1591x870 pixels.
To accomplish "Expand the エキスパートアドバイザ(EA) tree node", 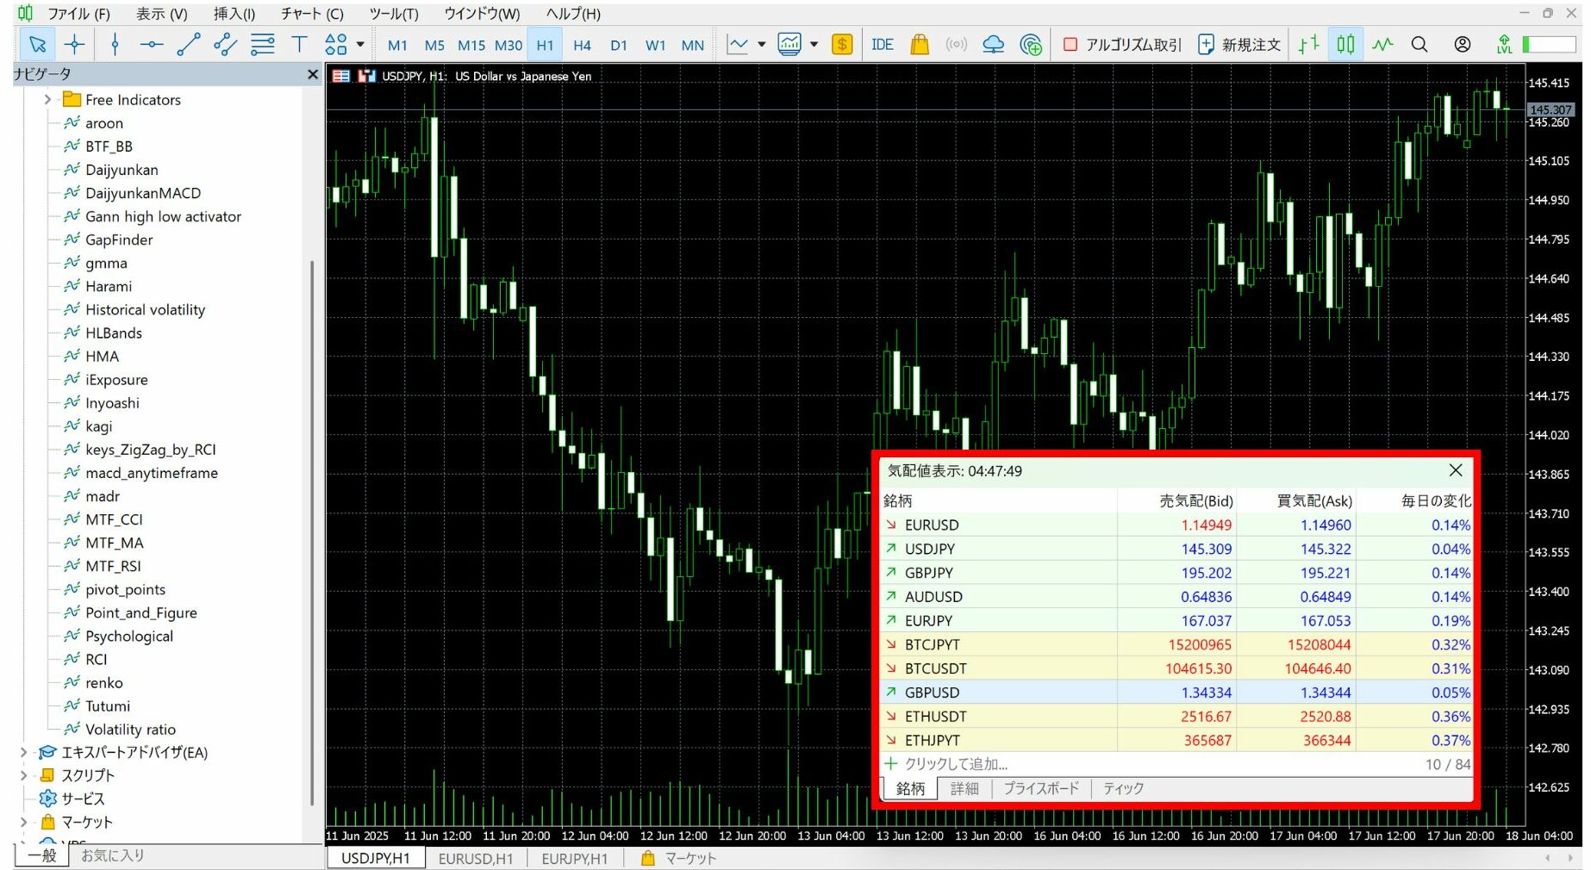I will coord(24,752).
